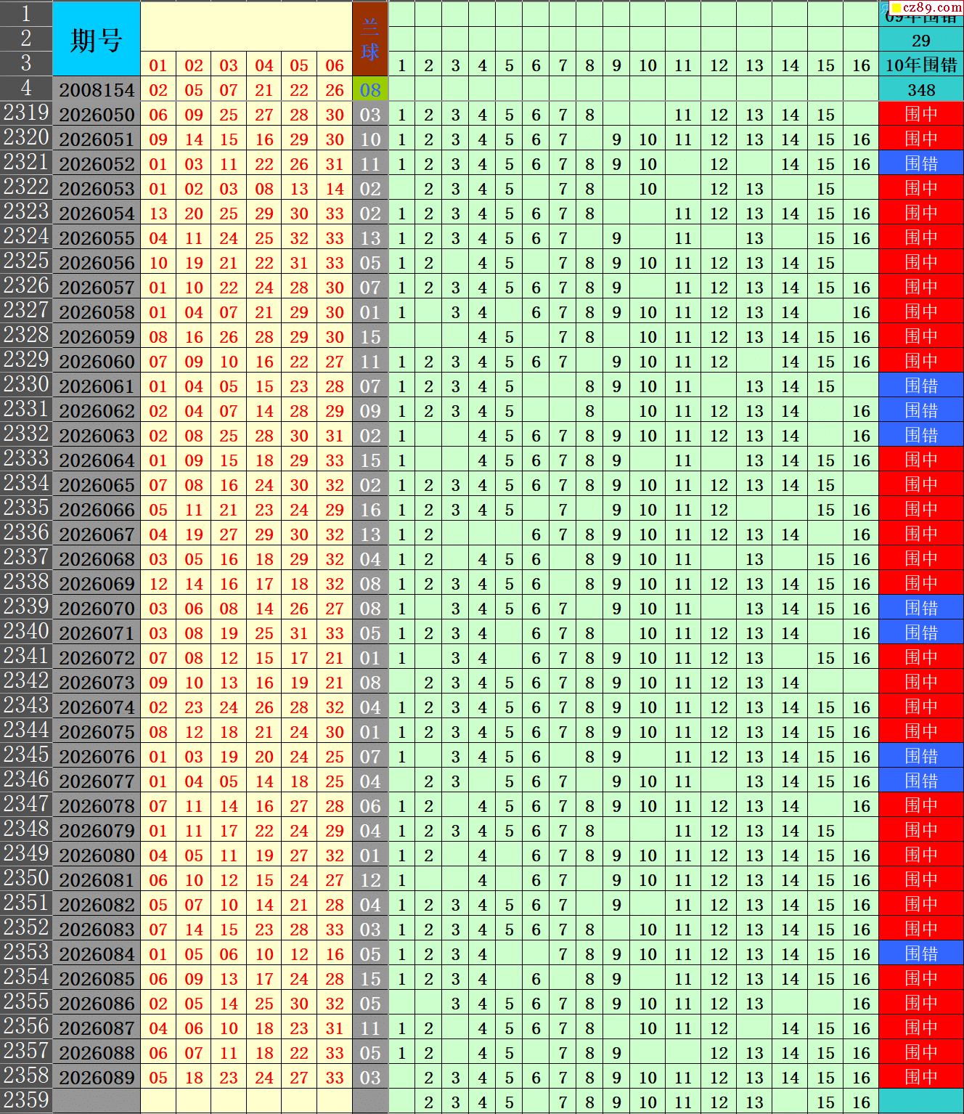This screenshot has height=1114, width=964.
Task: Select row header 2319
Action: point(26,113)
